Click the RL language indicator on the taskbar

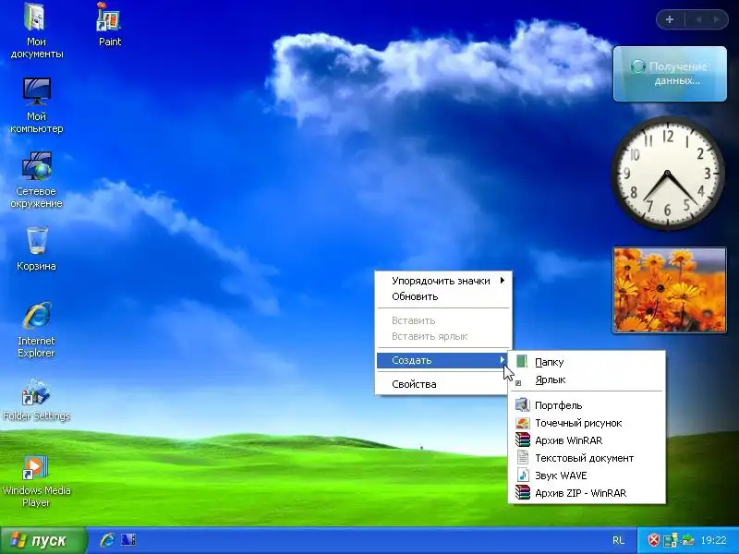[x=618, y=540]
